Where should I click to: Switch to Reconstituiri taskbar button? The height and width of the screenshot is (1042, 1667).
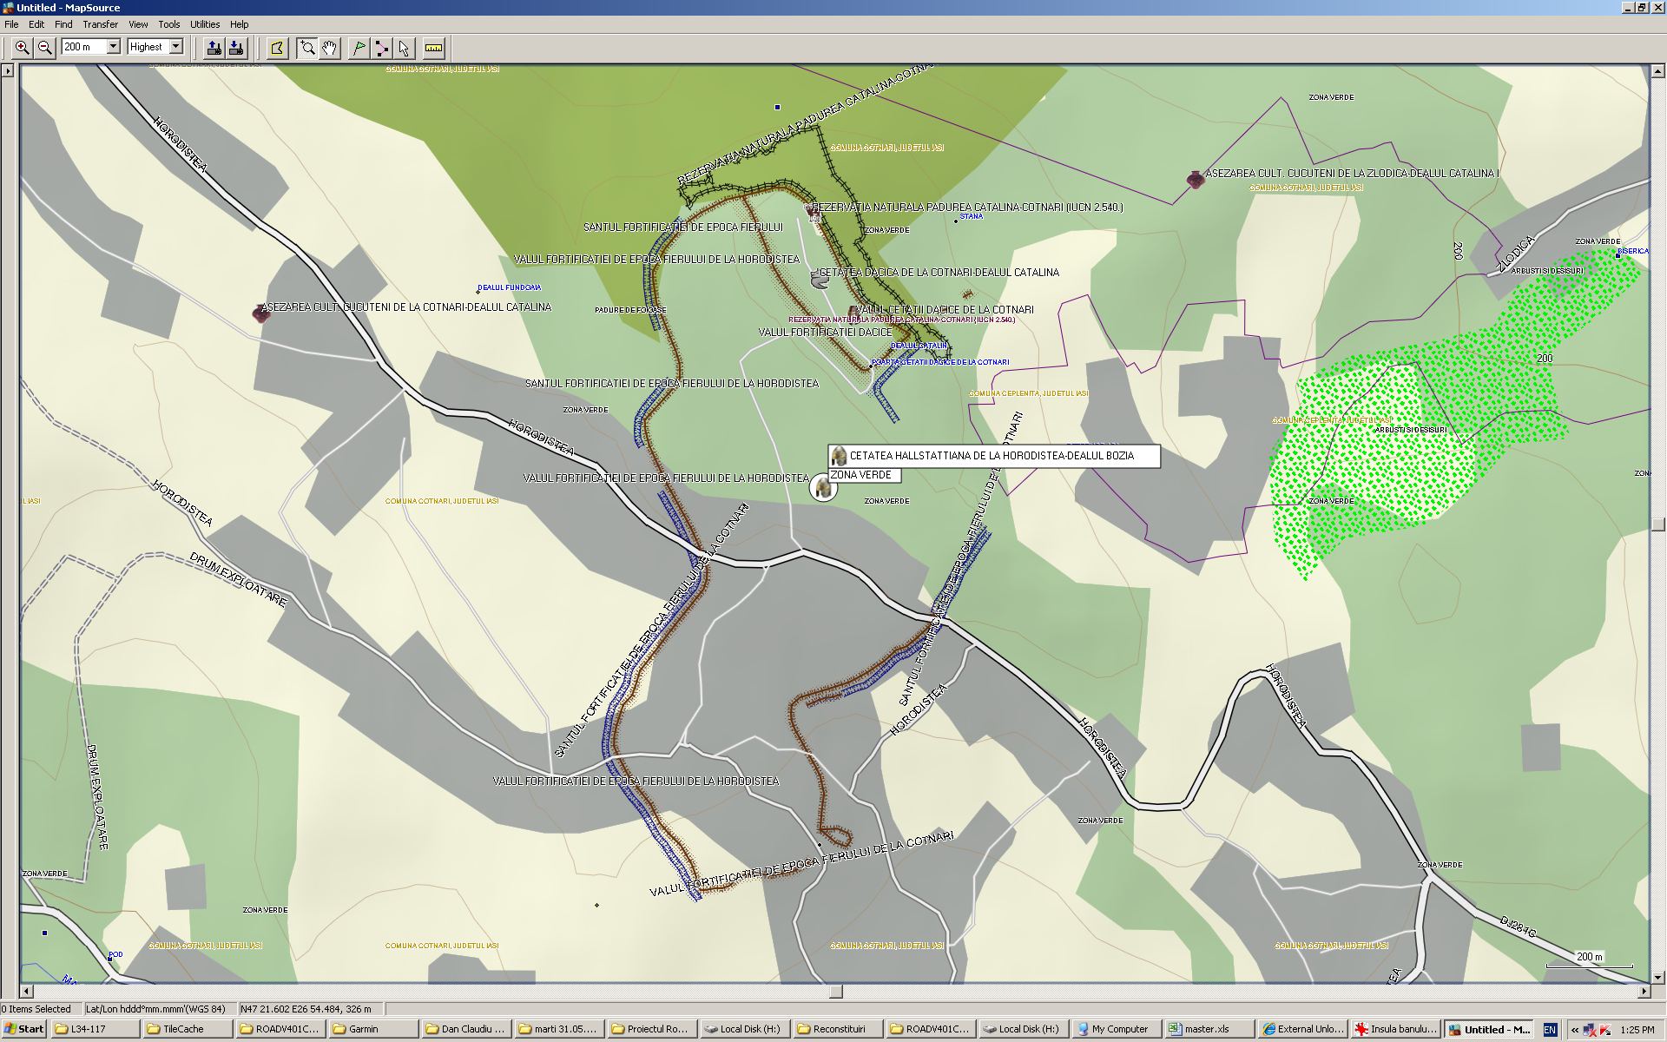tap(837, 1029)
